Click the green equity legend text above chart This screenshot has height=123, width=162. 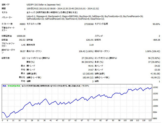(x=14, y=86)
